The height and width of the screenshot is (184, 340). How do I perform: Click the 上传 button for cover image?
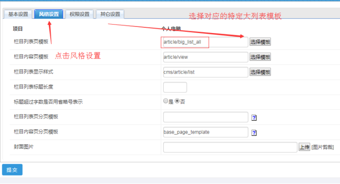[x=305, y=147]
